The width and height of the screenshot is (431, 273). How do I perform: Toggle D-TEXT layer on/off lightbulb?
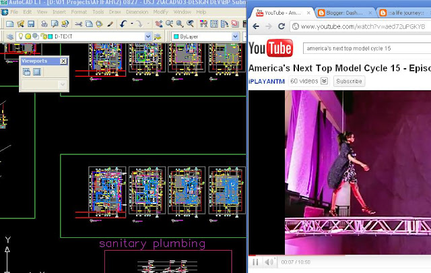tap(21, 36)
